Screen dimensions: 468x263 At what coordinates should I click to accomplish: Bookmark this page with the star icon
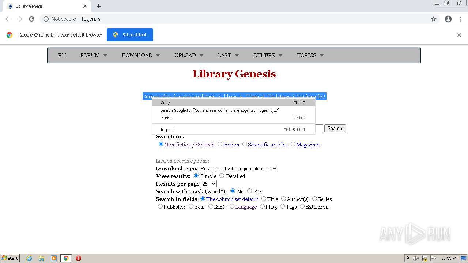(434, 19)
